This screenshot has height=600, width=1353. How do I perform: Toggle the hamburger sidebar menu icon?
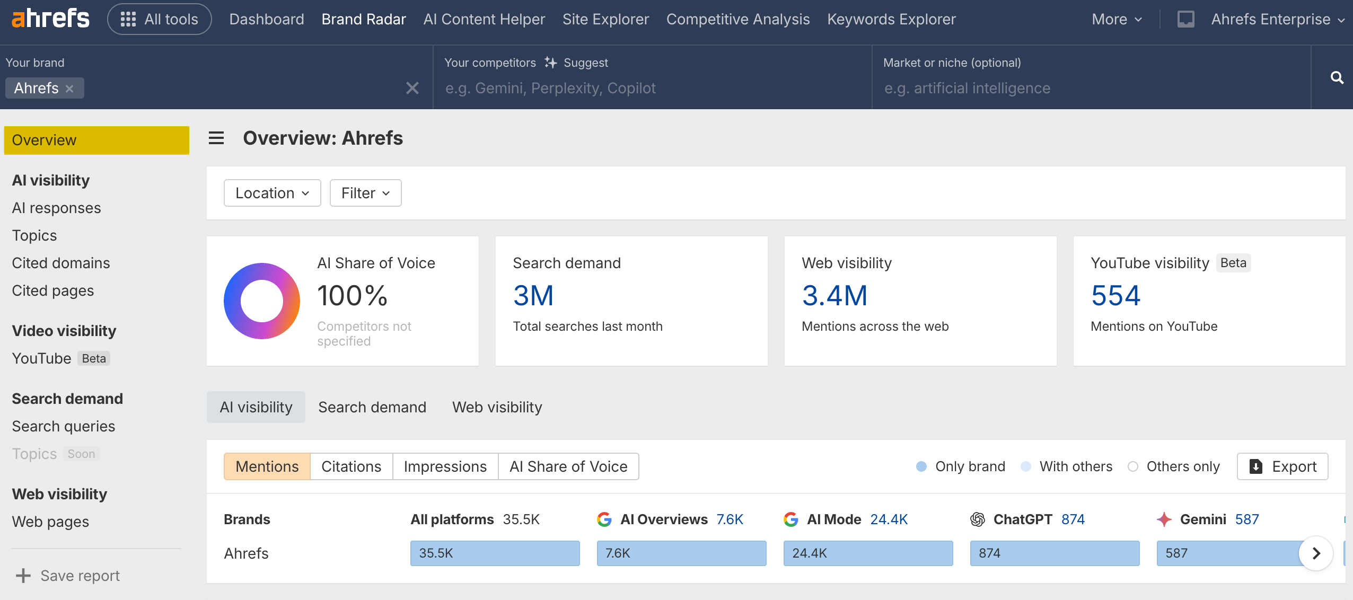pos(216,138)
